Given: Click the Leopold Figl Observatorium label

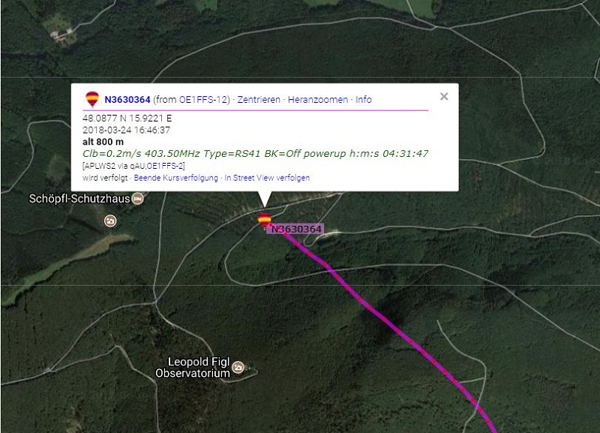Looking at the screenshot, I should [193, 368].
